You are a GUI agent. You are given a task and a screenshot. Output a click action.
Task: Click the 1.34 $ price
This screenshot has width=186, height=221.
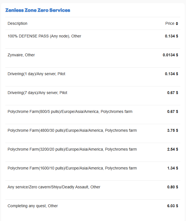click(x=172, y=168)
